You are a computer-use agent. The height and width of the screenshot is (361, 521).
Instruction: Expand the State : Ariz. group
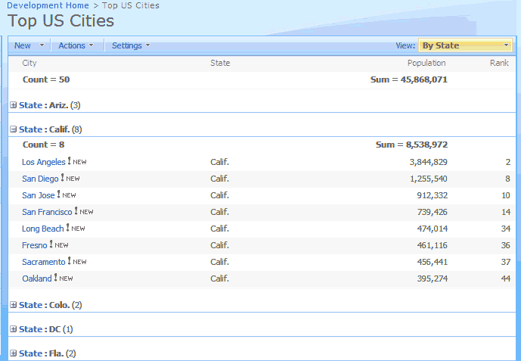click(x=14, y=105)
